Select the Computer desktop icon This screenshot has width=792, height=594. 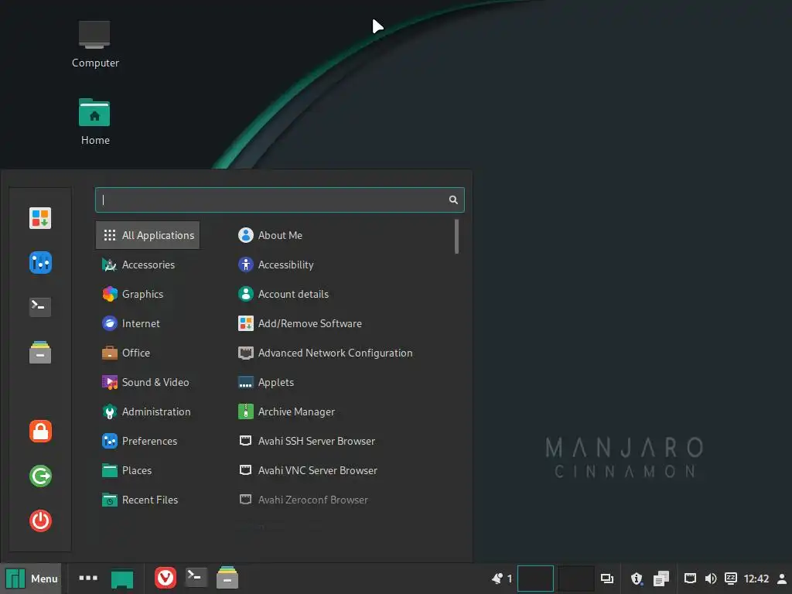tap(95, 44)
